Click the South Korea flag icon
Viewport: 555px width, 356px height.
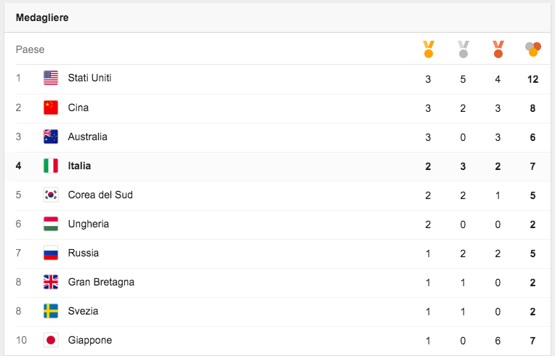click(x=51, y=195)
